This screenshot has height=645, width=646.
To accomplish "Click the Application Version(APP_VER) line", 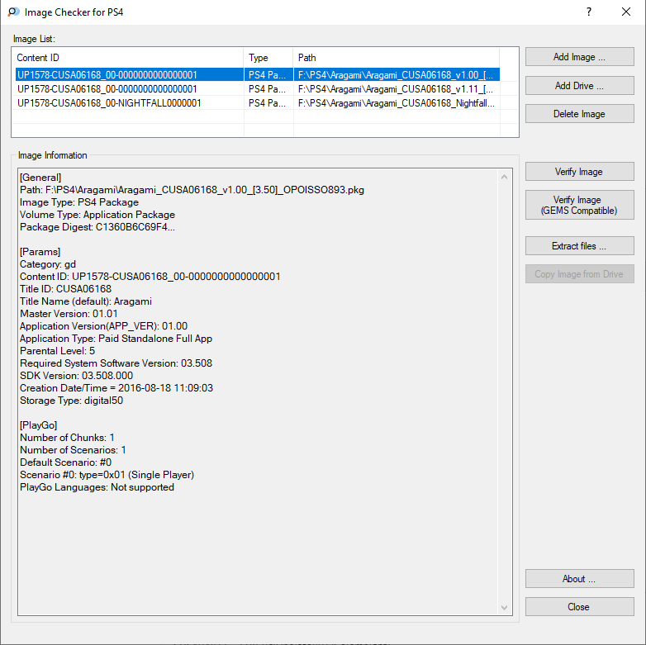I will [104, 325].
